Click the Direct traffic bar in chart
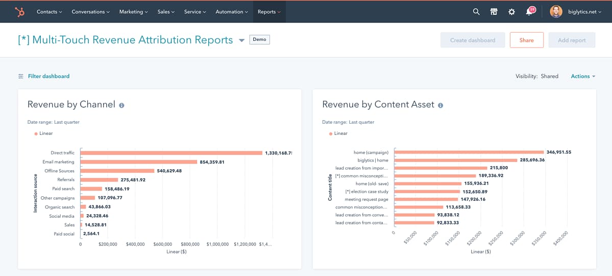The image size is (612, 276). (x=171, y=153)
